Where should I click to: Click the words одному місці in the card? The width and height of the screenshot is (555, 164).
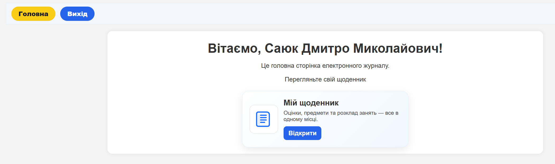pos(300,119)
